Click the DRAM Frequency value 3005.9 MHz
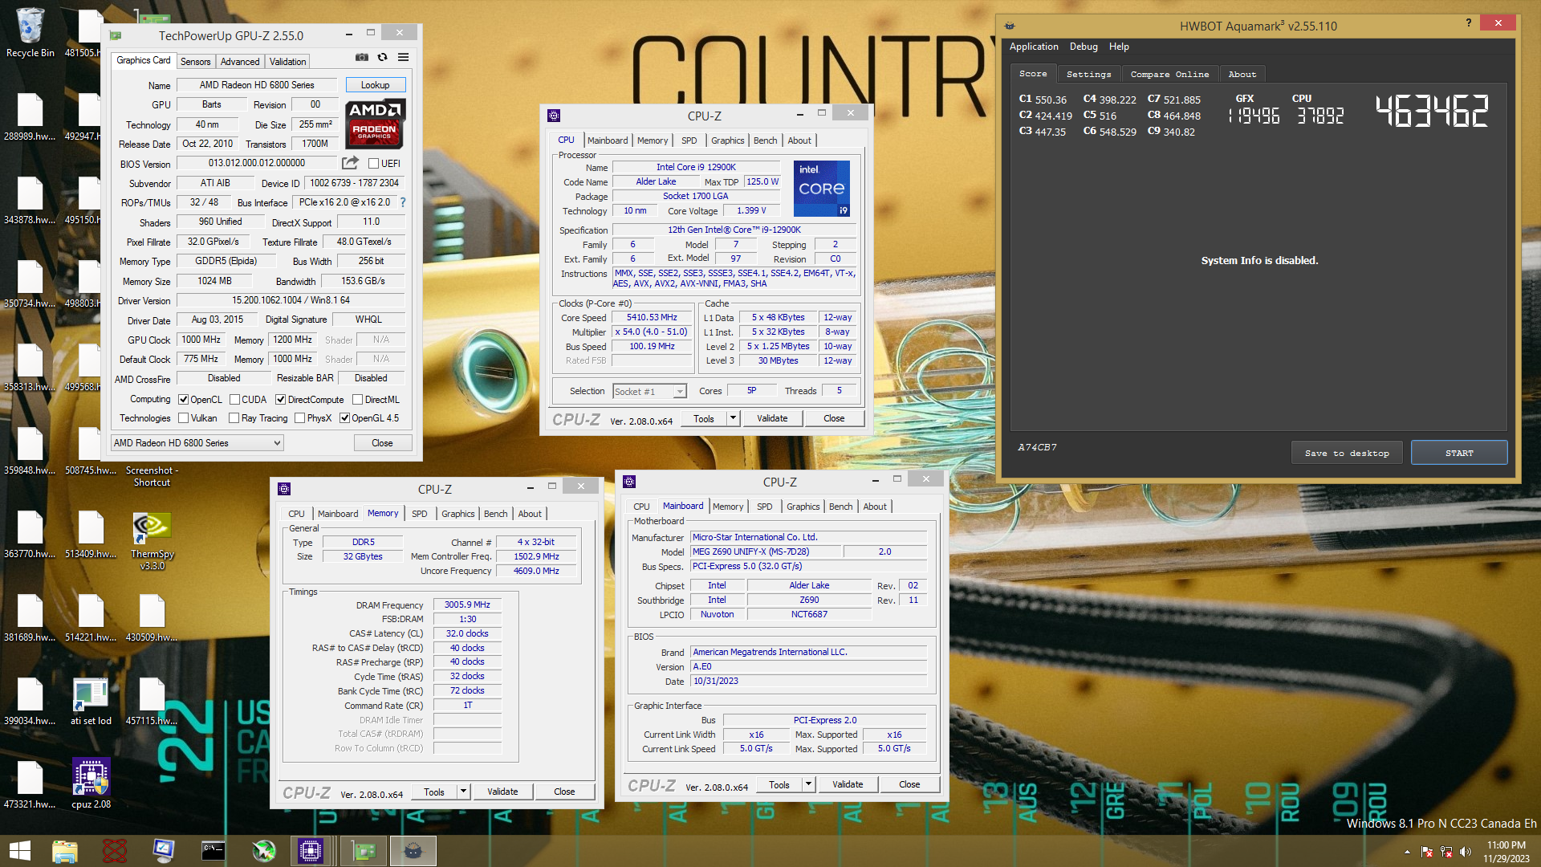The width and height of the screenshot is (1541, 867). pos(467,605)
